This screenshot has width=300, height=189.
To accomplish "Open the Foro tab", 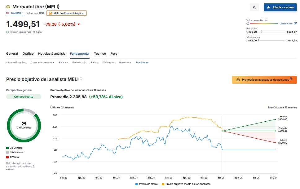I will pos(114,54).
